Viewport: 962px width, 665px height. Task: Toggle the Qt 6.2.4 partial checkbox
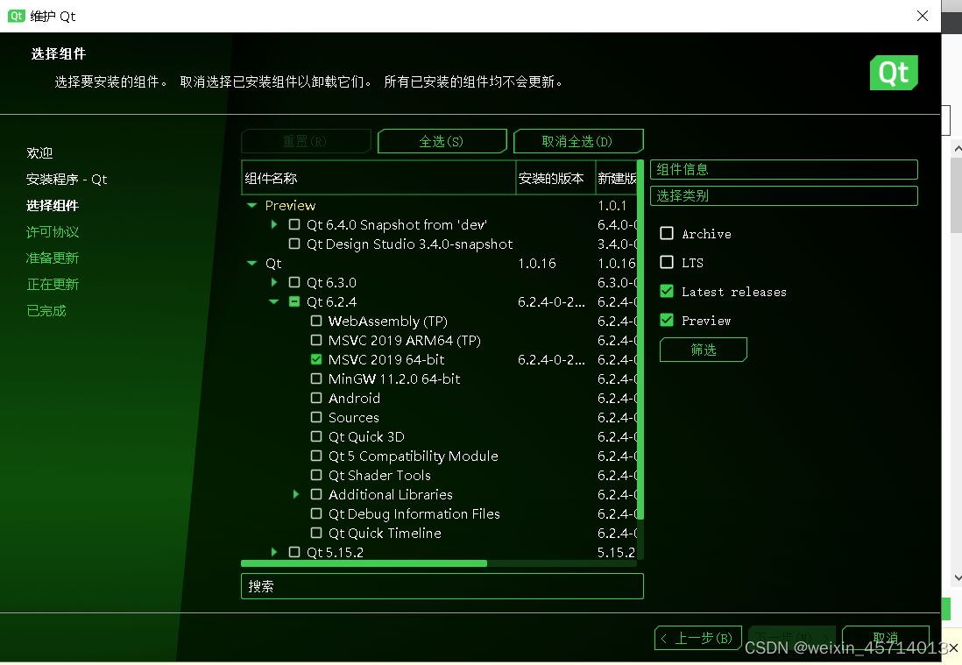294,301
